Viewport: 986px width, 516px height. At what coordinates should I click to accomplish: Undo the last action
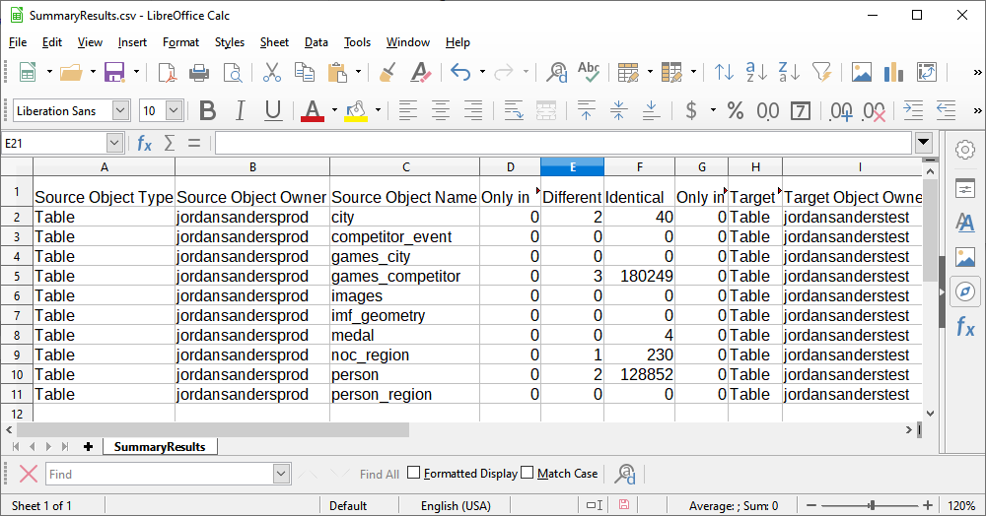coord(460,72)
